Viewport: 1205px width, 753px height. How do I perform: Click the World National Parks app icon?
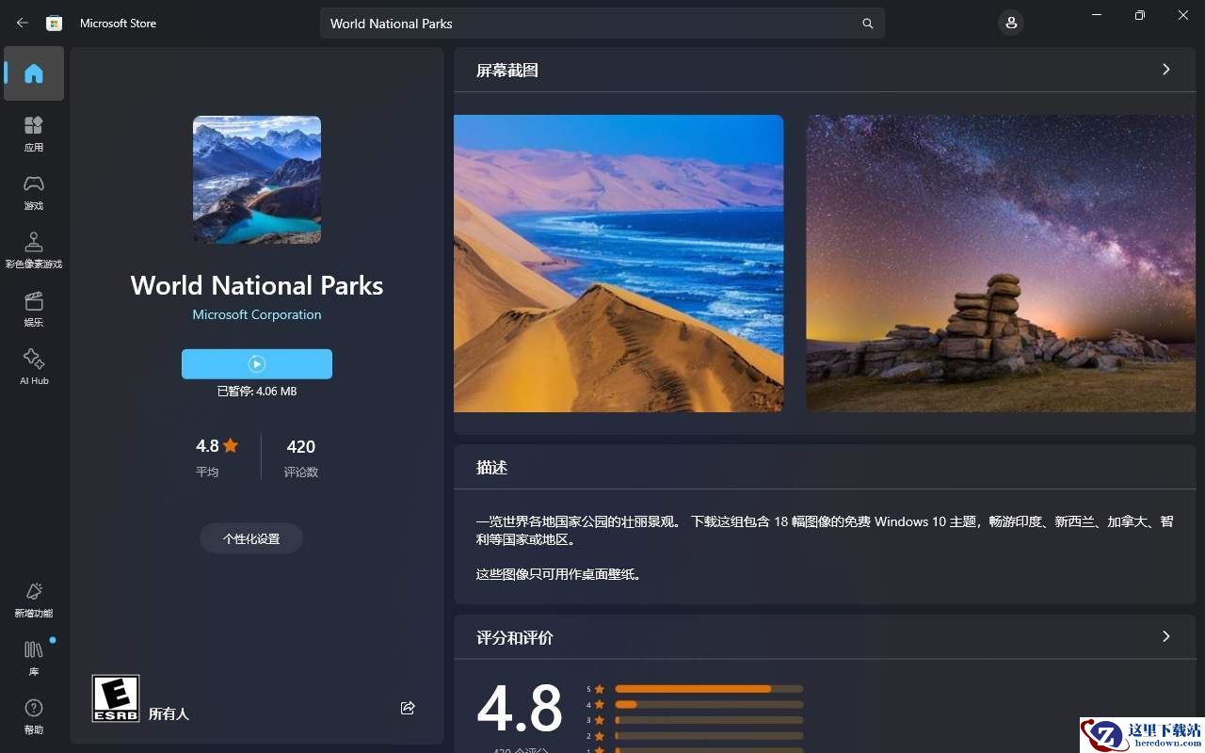pyautogui.click(x=257, y=180)
